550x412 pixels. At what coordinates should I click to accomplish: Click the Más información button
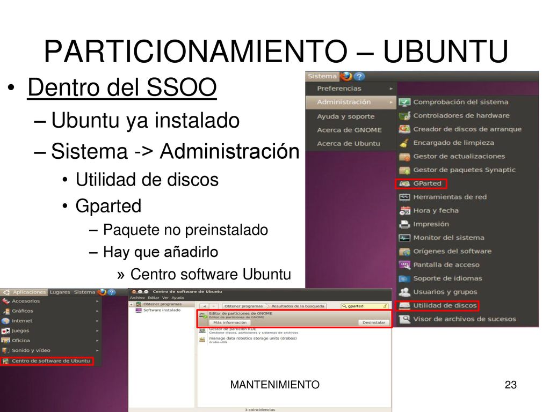230,322
